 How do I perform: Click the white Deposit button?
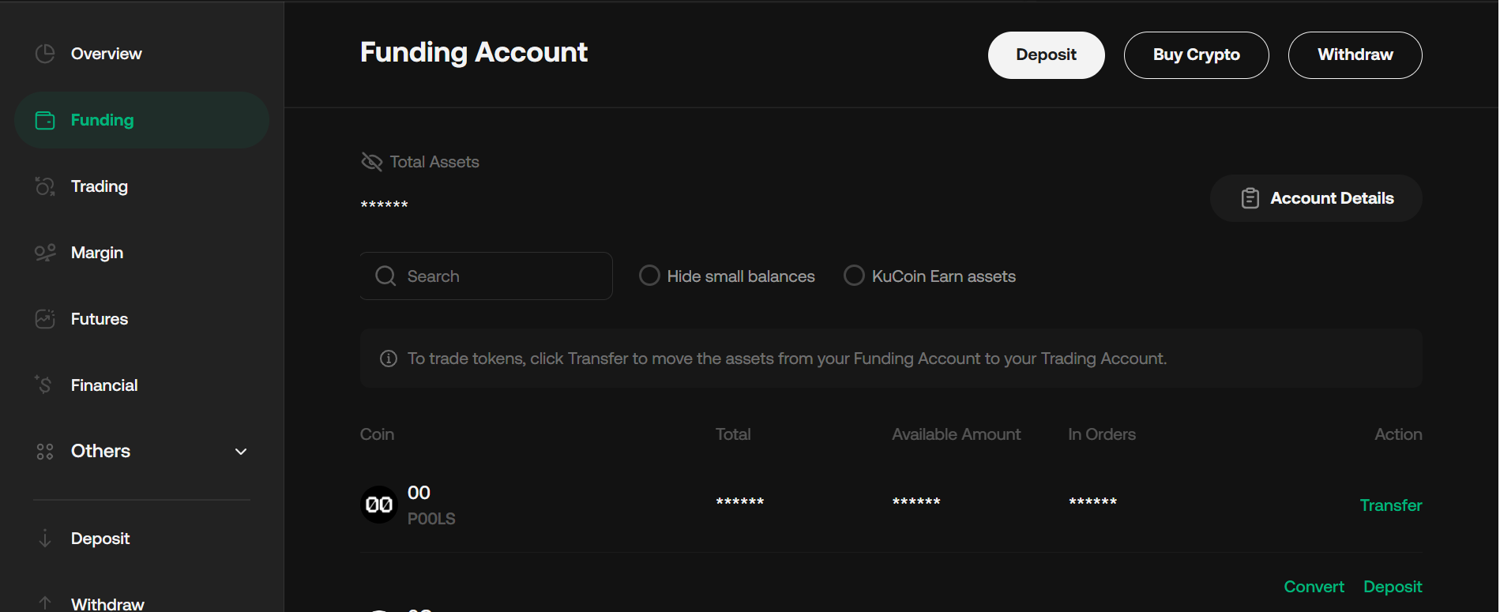(1047, 55)
